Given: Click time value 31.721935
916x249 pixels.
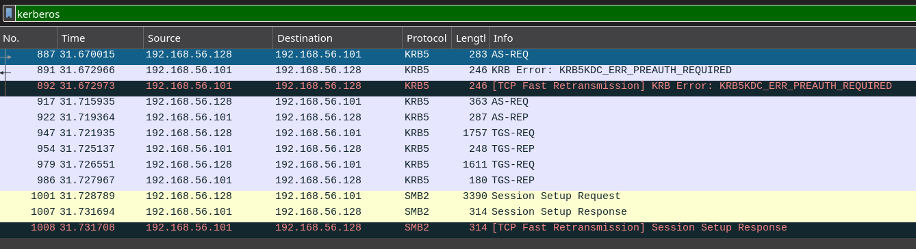Looking at the screenshot, I should pos(87,133).
